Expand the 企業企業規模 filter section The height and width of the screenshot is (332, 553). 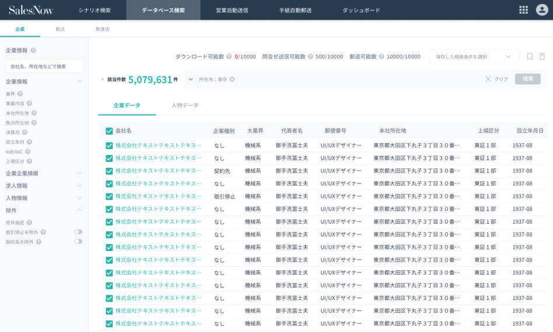[x=80, y=173]
